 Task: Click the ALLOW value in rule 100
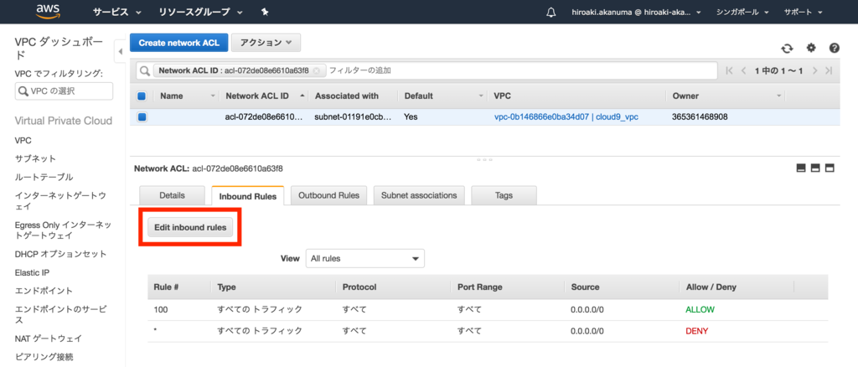click(x=700, y=309)
